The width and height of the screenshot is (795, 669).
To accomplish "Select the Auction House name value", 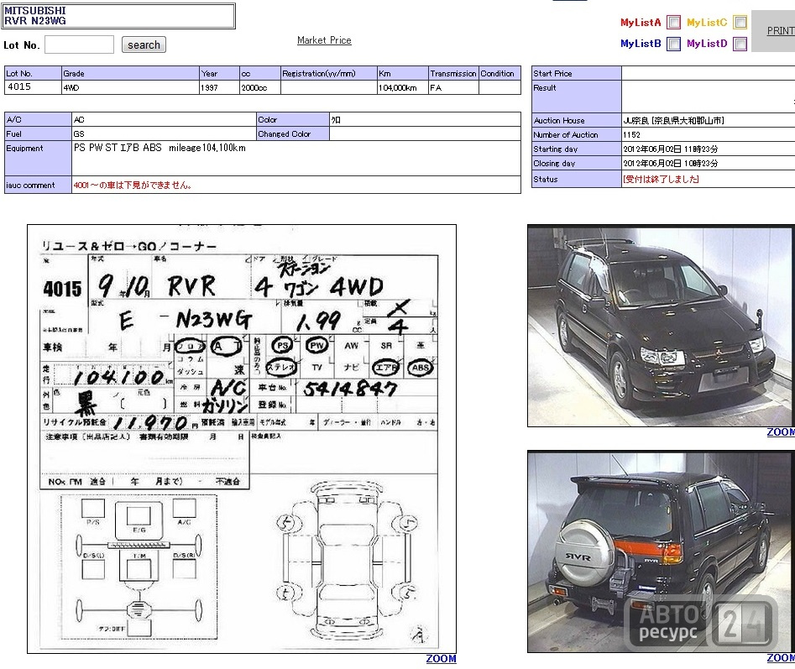I will click(x=674, y=121).
